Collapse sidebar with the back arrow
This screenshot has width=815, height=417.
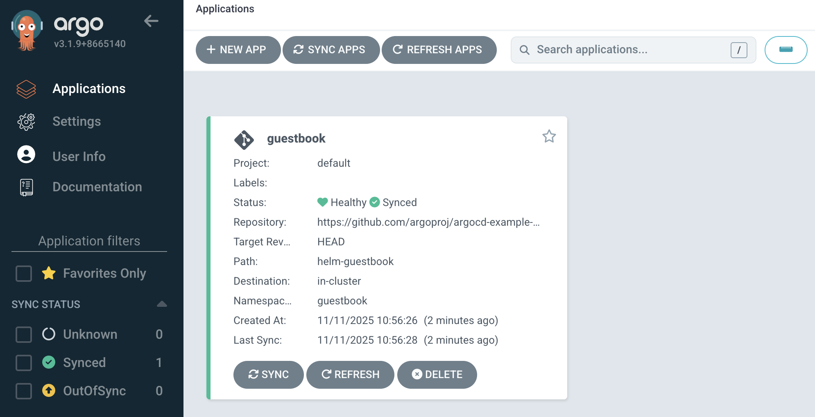click(x=151, y=21)
